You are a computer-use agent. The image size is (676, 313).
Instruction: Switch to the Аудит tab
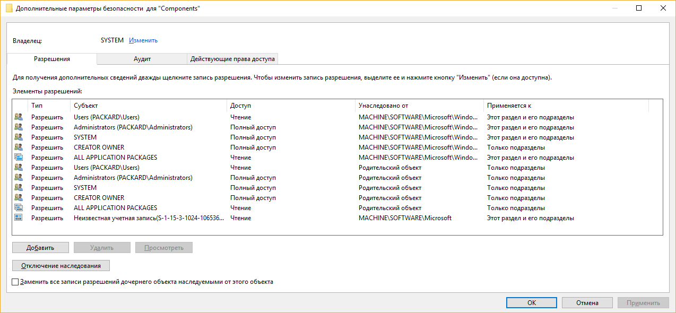142,59
